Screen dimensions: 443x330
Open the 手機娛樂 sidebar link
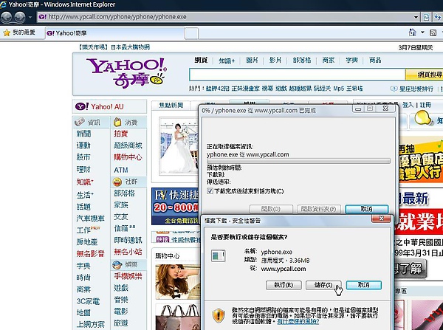(128, 276)
